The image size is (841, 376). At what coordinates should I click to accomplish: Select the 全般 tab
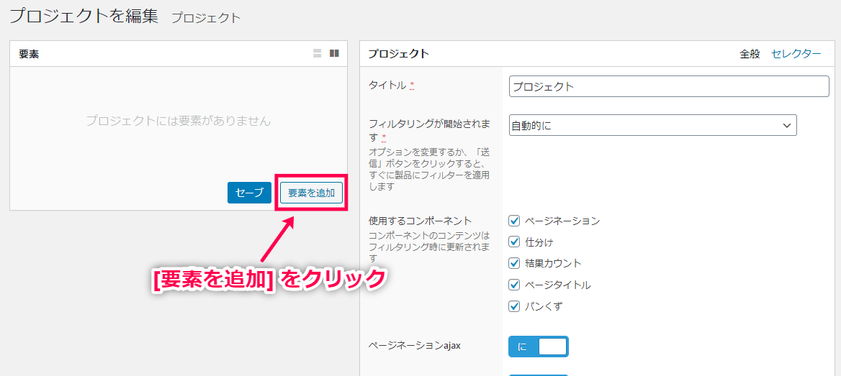pos(750,54)
